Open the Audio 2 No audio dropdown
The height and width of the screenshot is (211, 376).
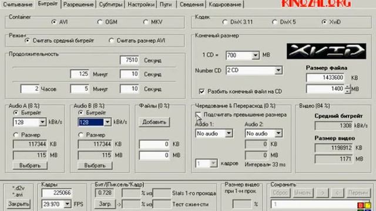coord(278,133)
